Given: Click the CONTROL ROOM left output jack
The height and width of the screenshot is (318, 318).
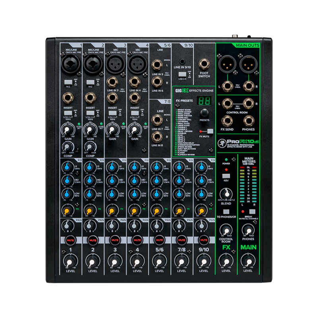Looking at the screenshot, I should [227, 103].
